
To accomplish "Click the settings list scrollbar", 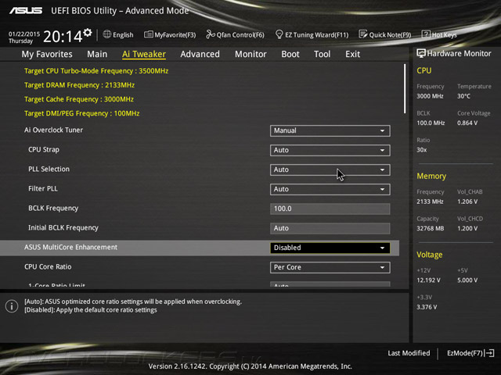I will click(405, 88).
